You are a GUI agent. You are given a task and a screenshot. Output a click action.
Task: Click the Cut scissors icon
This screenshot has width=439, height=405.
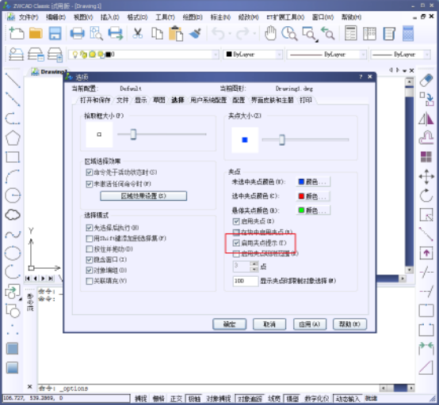pos(137,33)
